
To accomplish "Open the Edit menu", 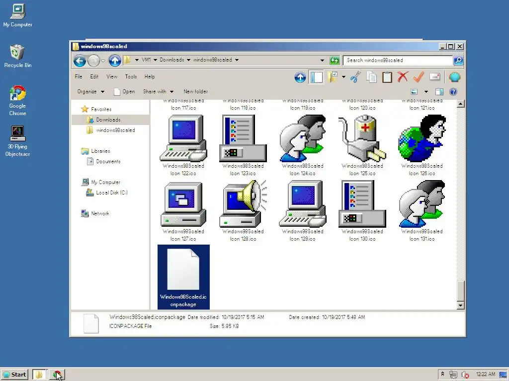I will 94,77.
